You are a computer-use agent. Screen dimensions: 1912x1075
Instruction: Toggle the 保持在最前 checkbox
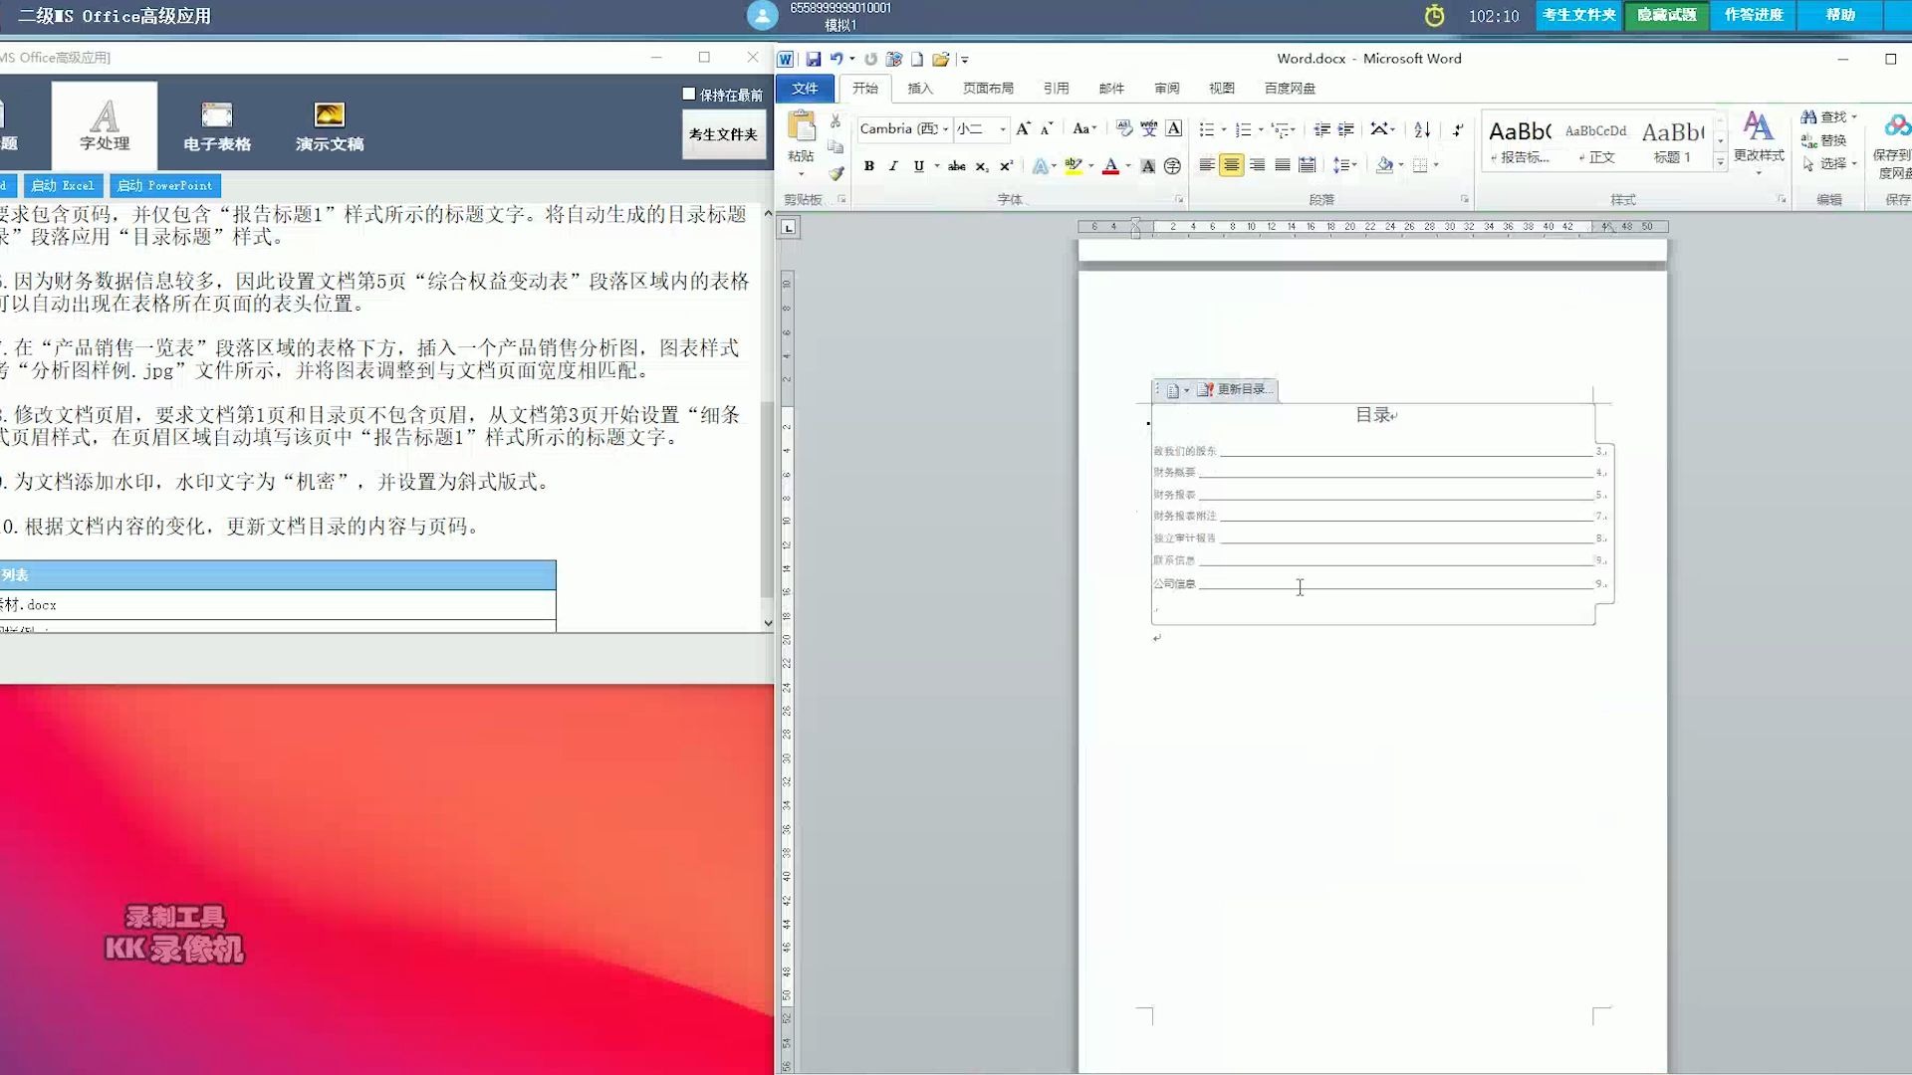click(688, 94)
